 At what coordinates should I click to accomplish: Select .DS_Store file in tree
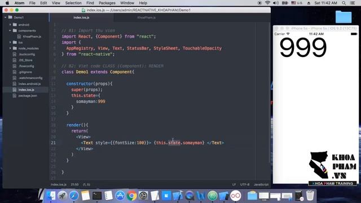point(25,60)
